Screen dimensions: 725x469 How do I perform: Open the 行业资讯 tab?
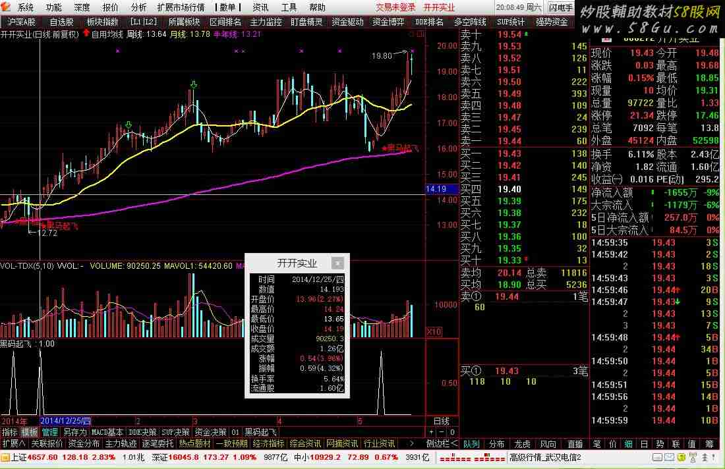(x=379, y=444)
